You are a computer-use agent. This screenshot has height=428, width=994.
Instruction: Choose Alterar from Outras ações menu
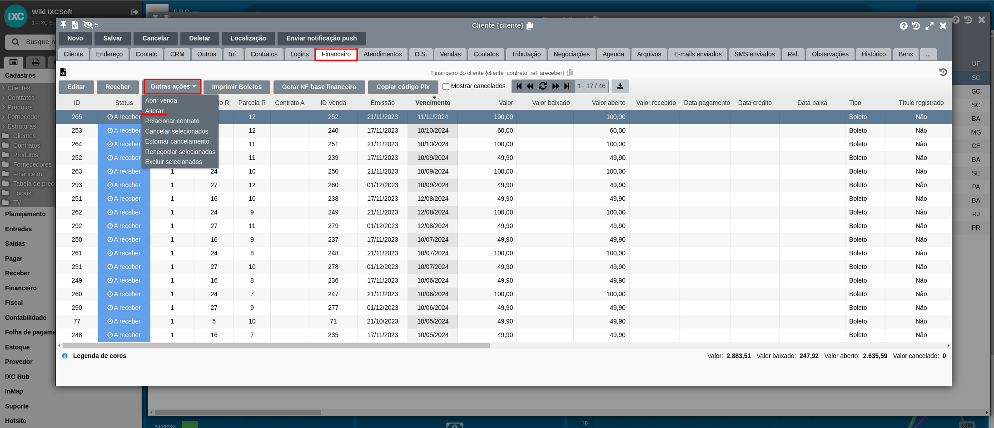tap(154, 111)
